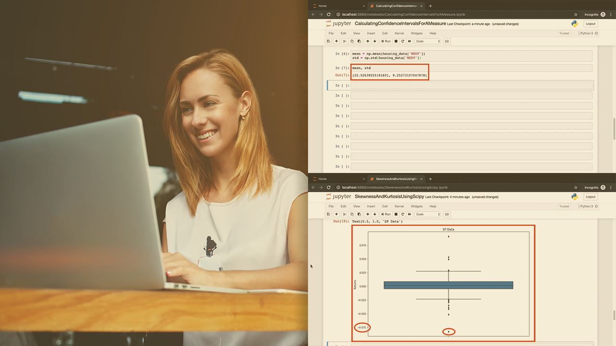Screen dimensions: 616x346
Task: Click the address bar in bottom browser window
Action: (452, 187)
